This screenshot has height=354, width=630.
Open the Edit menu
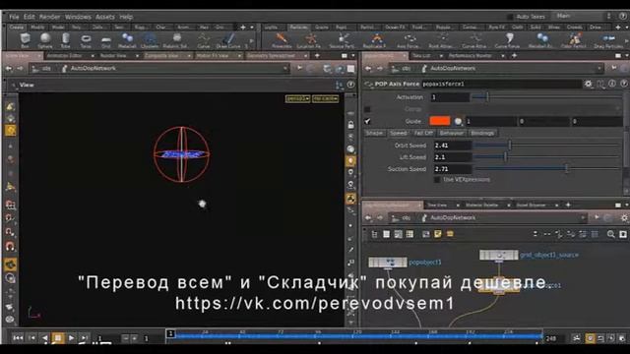click(29, 17)
